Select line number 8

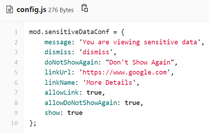pos(16,103)
